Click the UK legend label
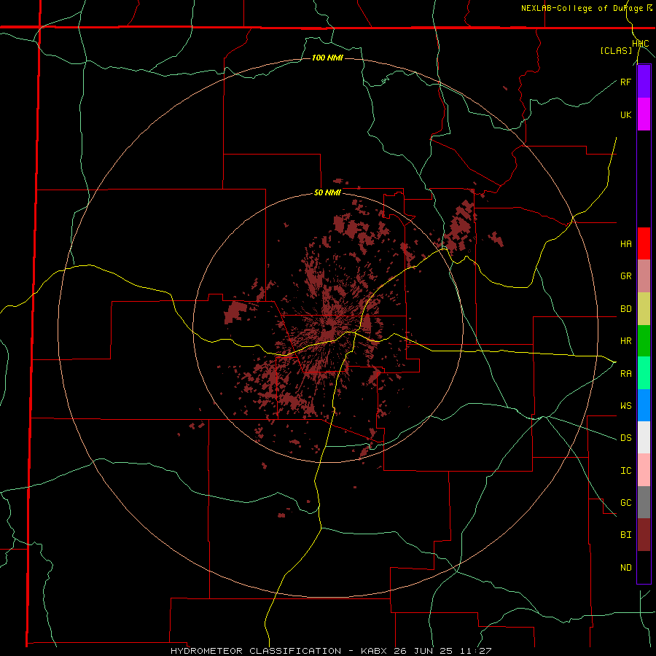This screenshot has height=656, width=656. tap(625, 114)
